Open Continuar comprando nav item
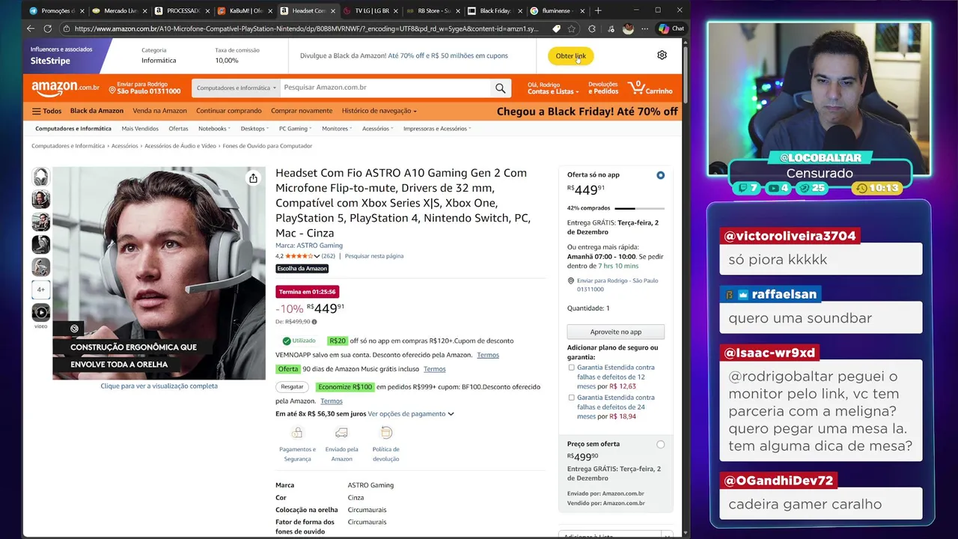Viewport: 958px width, 539px height. click(229, 111)
